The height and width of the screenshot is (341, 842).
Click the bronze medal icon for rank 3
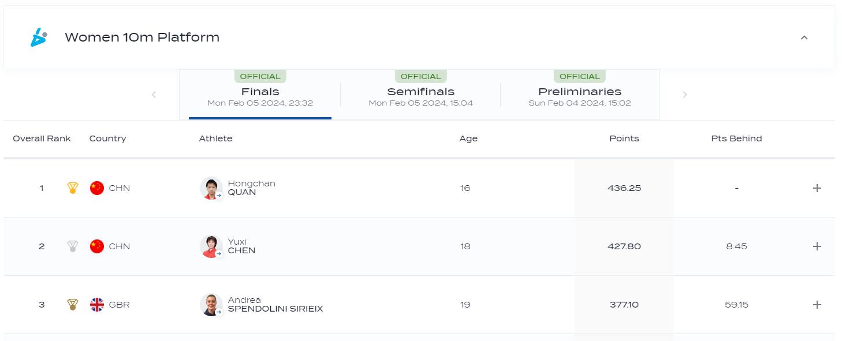point(73,305)
